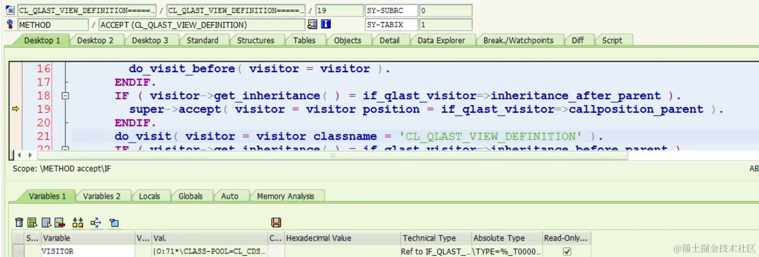Click the Val. column header
Image resolution: width=759 pixels, height=257 pixels.
(209, 238)
